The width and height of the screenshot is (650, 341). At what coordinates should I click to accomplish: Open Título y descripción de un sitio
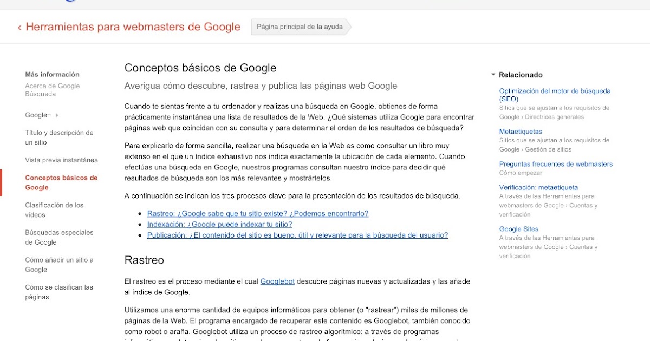[x=59, y=137]
